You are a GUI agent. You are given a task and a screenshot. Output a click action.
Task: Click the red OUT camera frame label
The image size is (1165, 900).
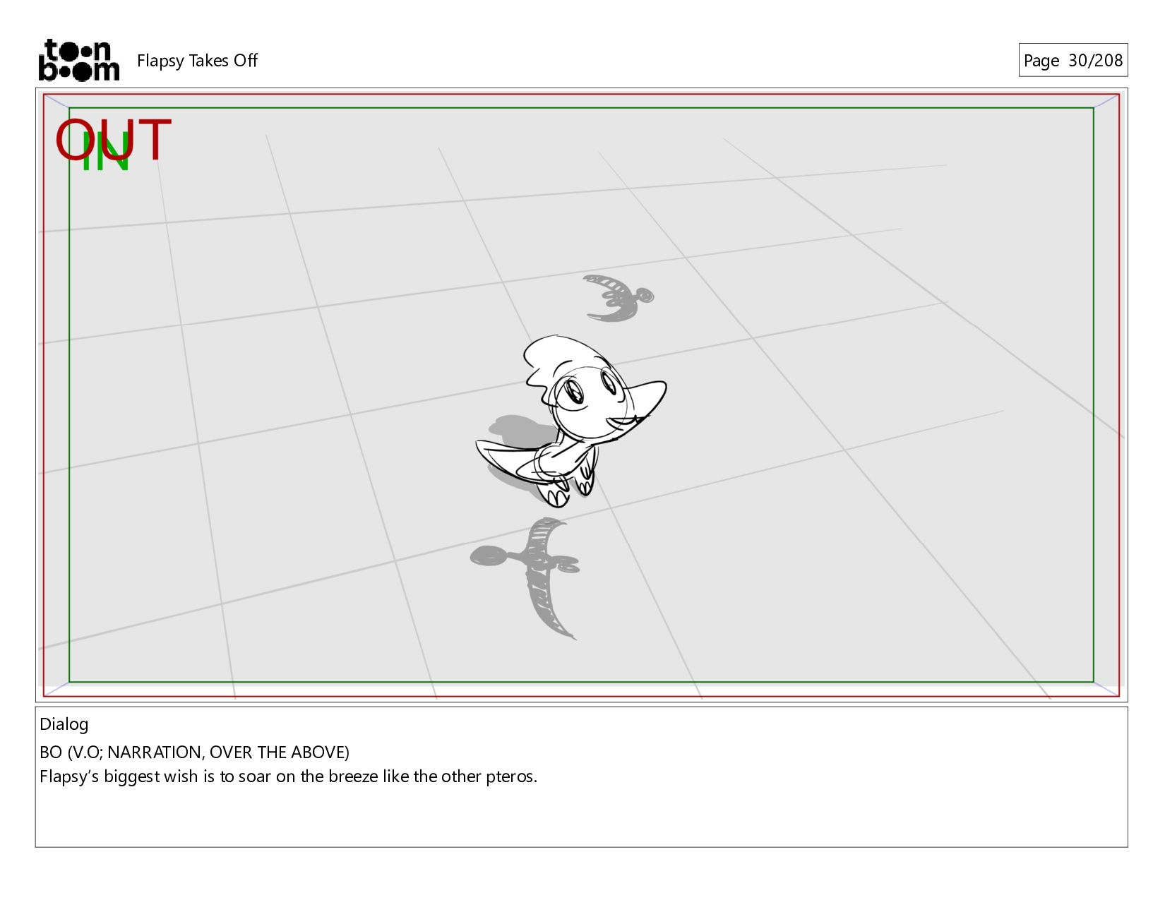coord(114,140)
